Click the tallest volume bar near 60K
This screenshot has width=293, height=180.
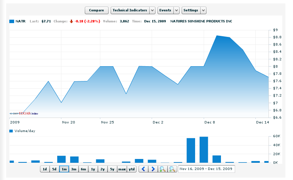coord(204,150)
